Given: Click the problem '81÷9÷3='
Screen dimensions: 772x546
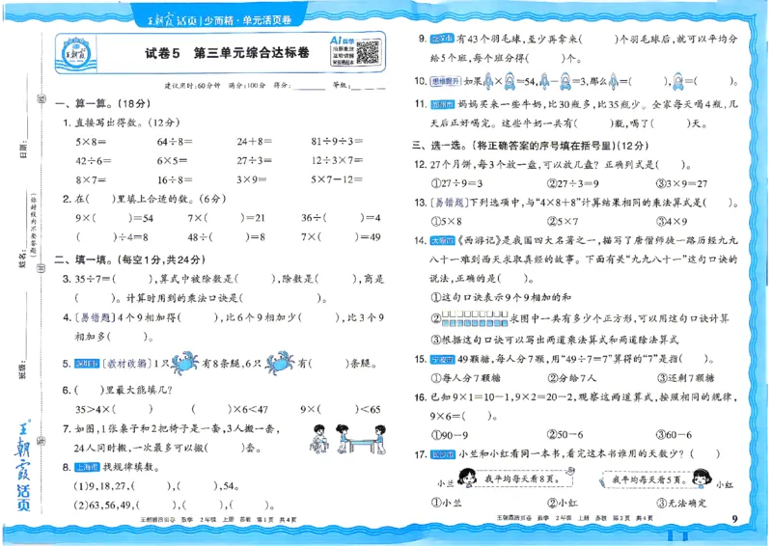Looking at the screenshot, I should [x=337, y=141].
